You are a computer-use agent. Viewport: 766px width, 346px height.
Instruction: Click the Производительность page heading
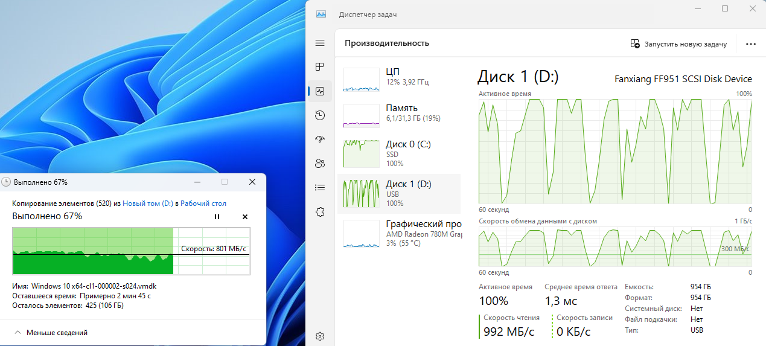pyautogui.click(x=387, y=43)
